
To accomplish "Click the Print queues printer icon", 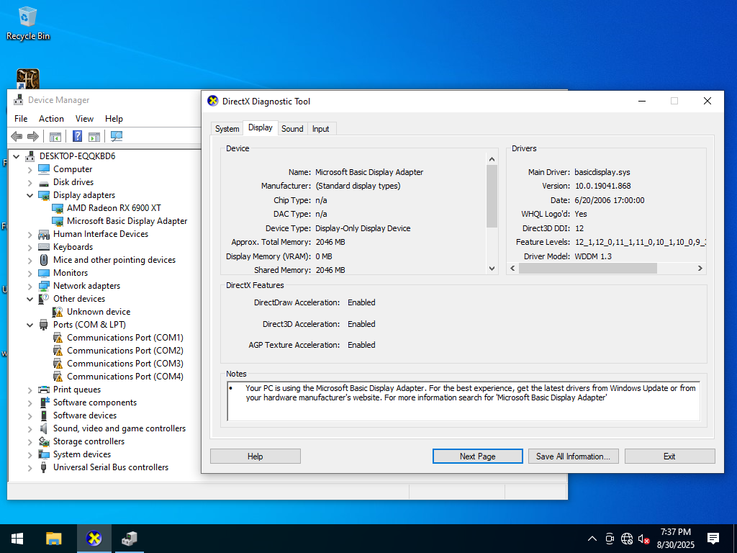I will (x=44, y=390).
